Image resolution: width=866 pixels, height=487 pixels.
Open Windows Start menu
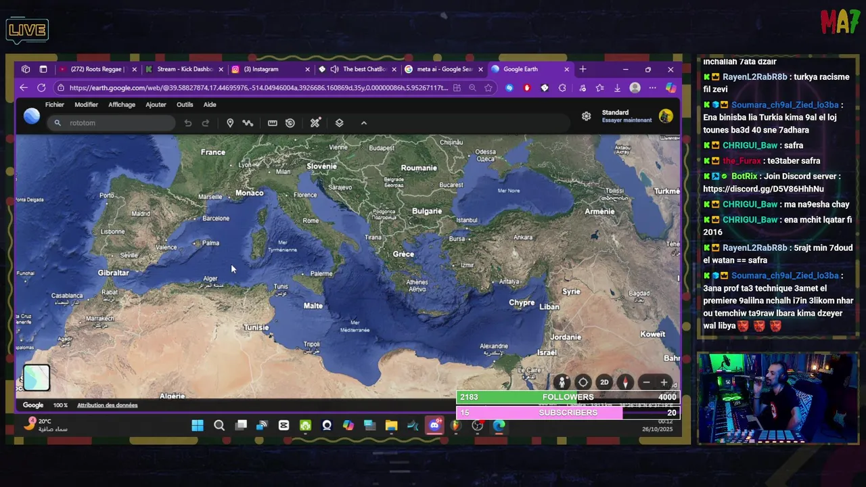(198, 425)
